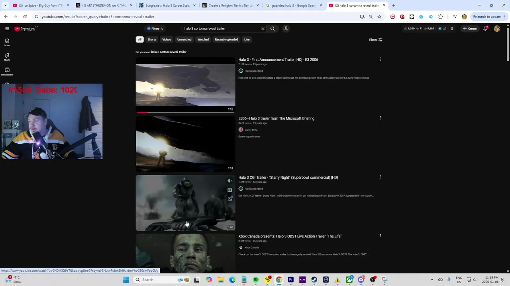Go to the YouTube Premium home logo
Viewport: 510px width, 286px height.
click(x=25, y=29)
